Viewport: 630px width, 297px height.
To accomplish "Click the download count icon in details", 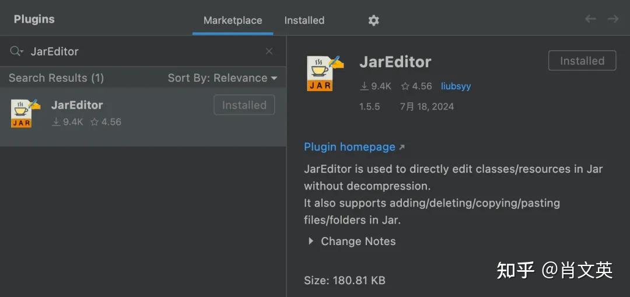I will tap(364, 86).
